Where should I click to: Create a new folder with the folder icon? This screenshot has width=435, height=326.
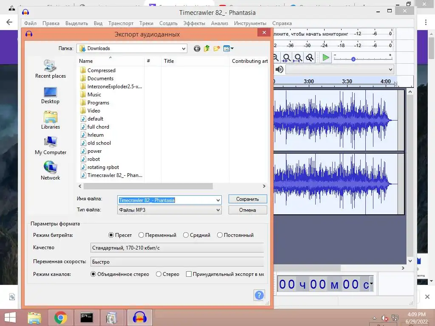tap(217, 48)
